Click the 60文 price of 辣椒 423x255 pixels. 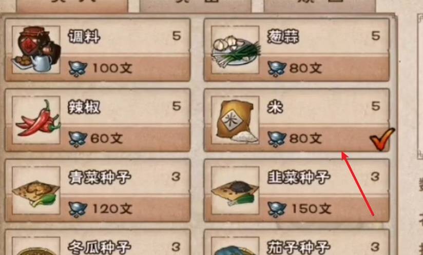coord(107,139)
